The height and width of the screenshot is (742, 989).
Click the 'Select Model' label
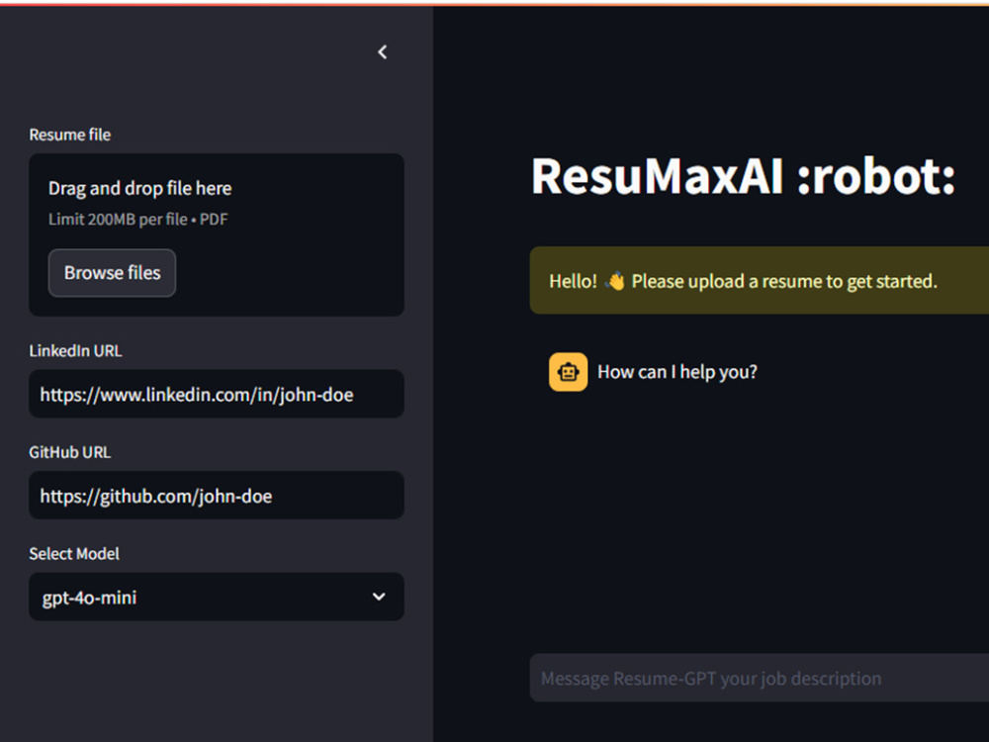coord(74,554)
